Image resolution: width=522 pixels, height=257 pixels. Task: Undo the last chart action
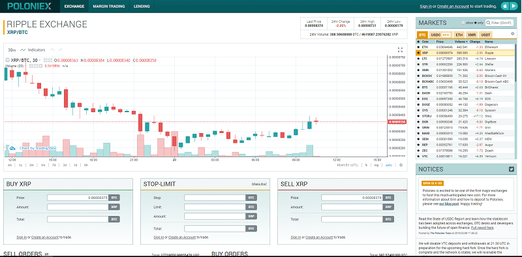53,50
